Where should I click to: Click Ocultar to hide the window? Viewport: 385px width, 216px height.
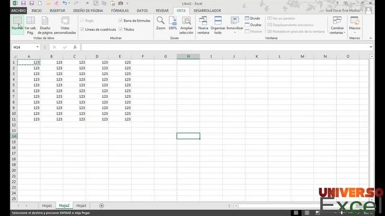pyautogui.click(x=253, y=25)
